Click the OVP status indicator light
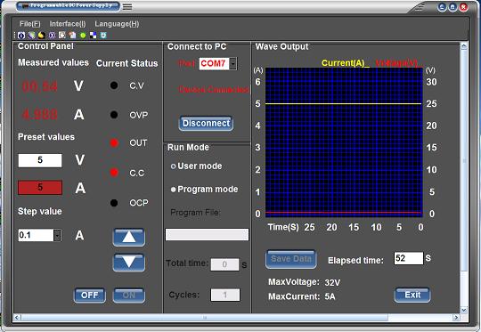This screenshot has width=481, height=332. (114, 115)
